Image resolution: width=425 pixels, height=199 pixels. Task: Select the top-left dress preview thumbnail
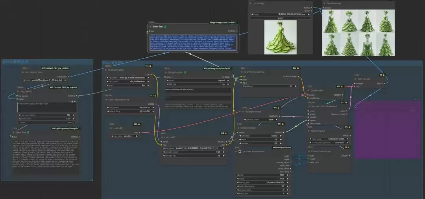pos(331,21)
